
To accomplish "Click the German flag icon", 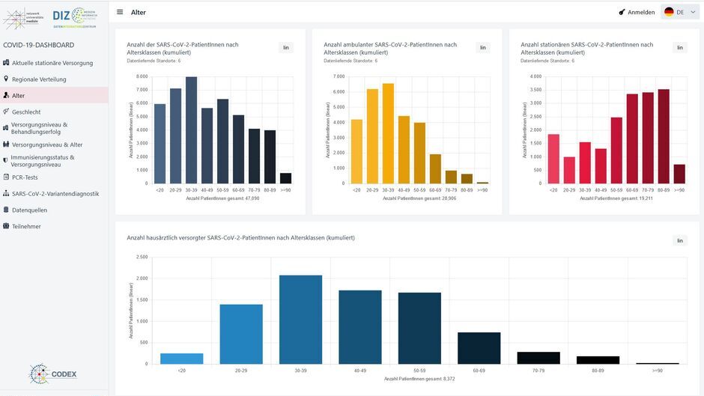I will tap(669, 12).
